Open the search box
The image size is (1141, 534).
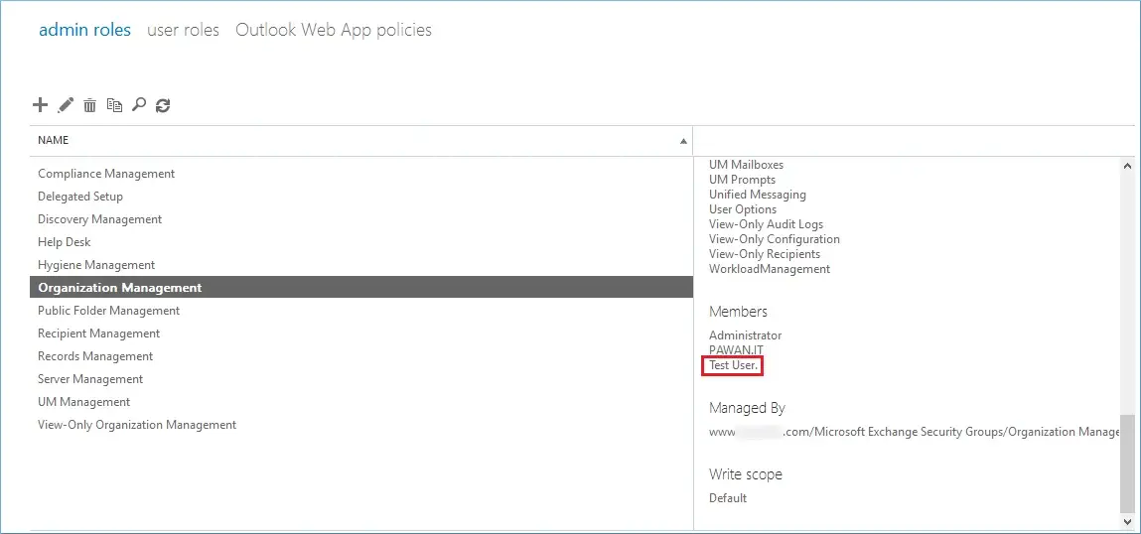point(138,105)
